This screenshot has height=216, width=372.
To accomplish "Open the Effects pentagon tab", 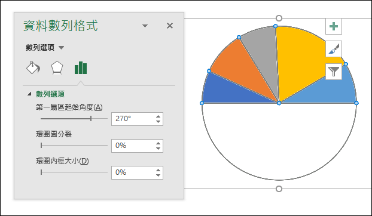I will click(57, 68).
